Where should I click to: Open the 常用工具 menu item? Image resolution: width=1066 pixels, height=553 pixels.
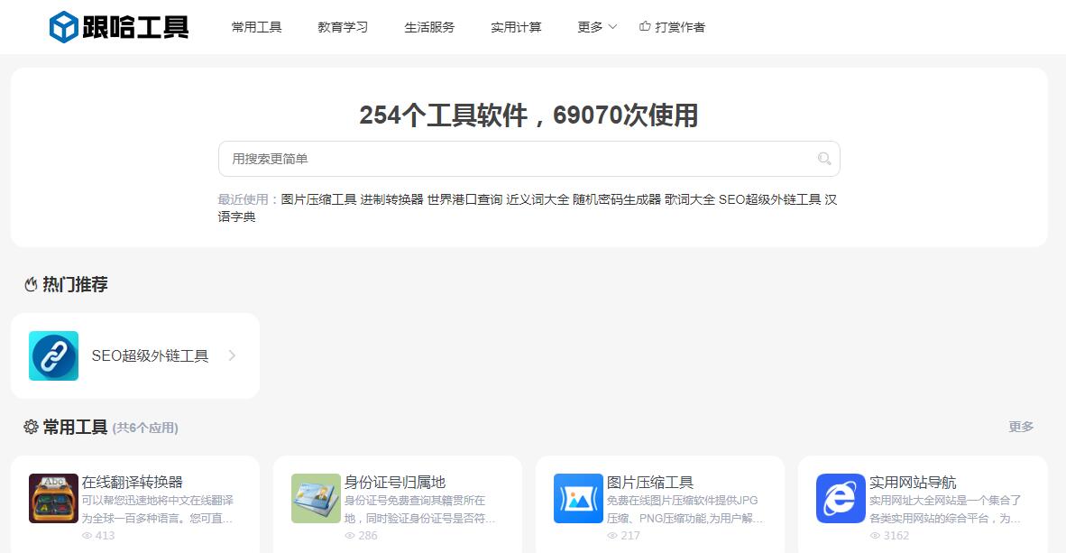click(x=257, y=27)
